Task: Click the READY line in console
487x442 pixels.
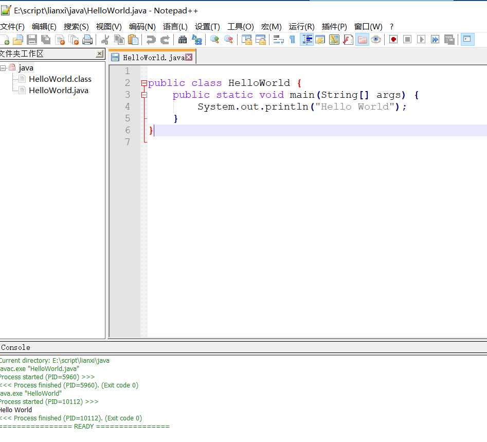Action: click(x=84, y=427)
